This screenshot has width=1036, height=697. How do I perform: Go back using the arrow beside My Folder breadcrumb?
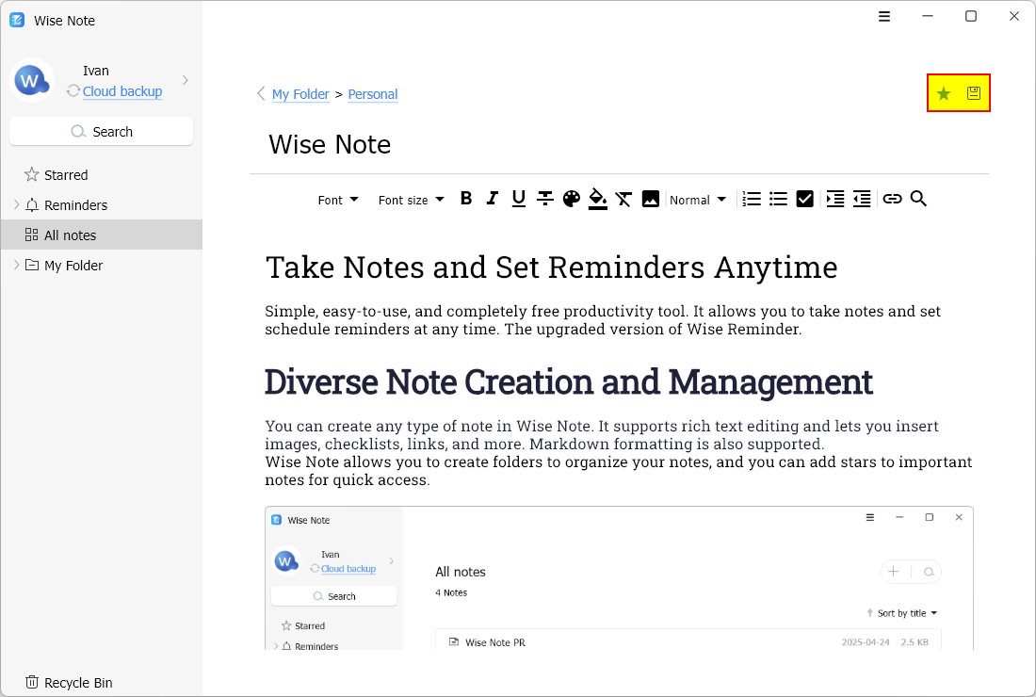(261, 94)
